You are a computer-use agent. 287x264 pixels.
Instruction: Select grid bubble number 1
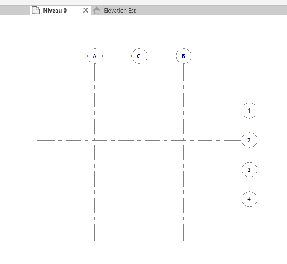tap(249, 111)
